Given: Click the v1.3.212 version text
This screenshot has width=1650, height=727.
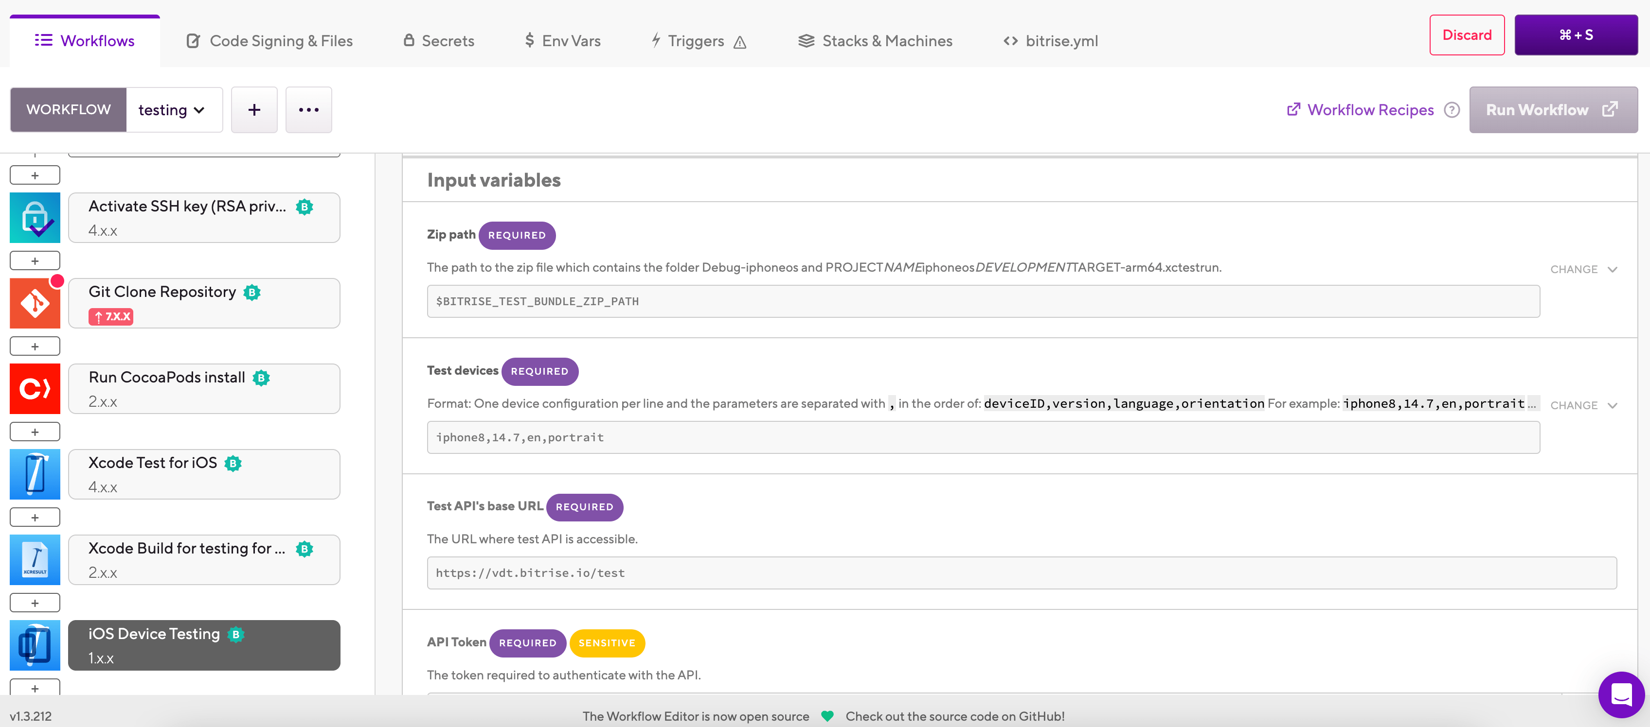Looking at the screenshot, I should click(31, 716).
